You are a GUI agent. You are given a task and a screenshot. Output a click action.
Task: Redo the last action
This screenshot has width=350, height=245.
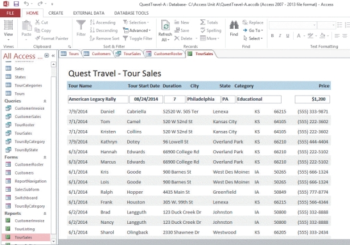40,4
